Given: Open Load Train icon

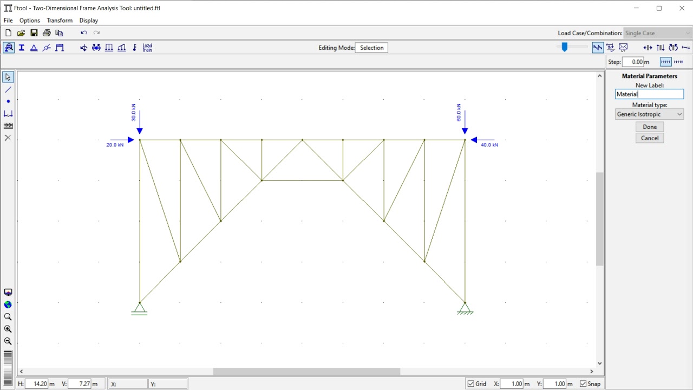Looking at the screenshot, I should pyautogui.click(x=147, y=48).
